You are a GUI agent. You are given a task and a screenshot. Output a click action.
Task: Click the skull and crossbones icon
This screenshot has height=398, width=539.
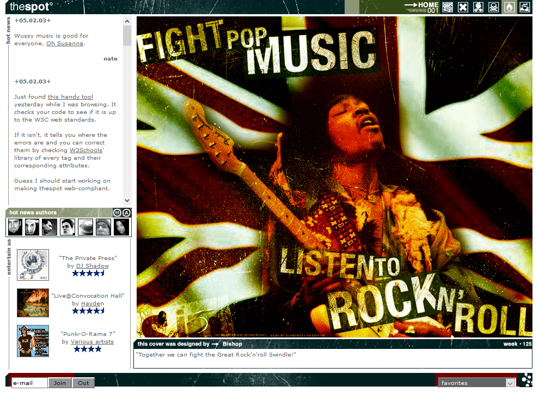click(494, 7)
